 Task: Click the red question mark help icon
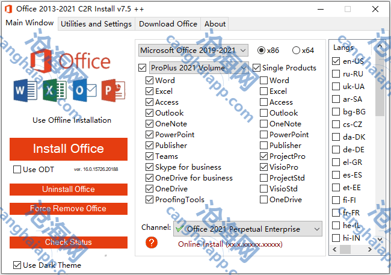tap(152, 243)
